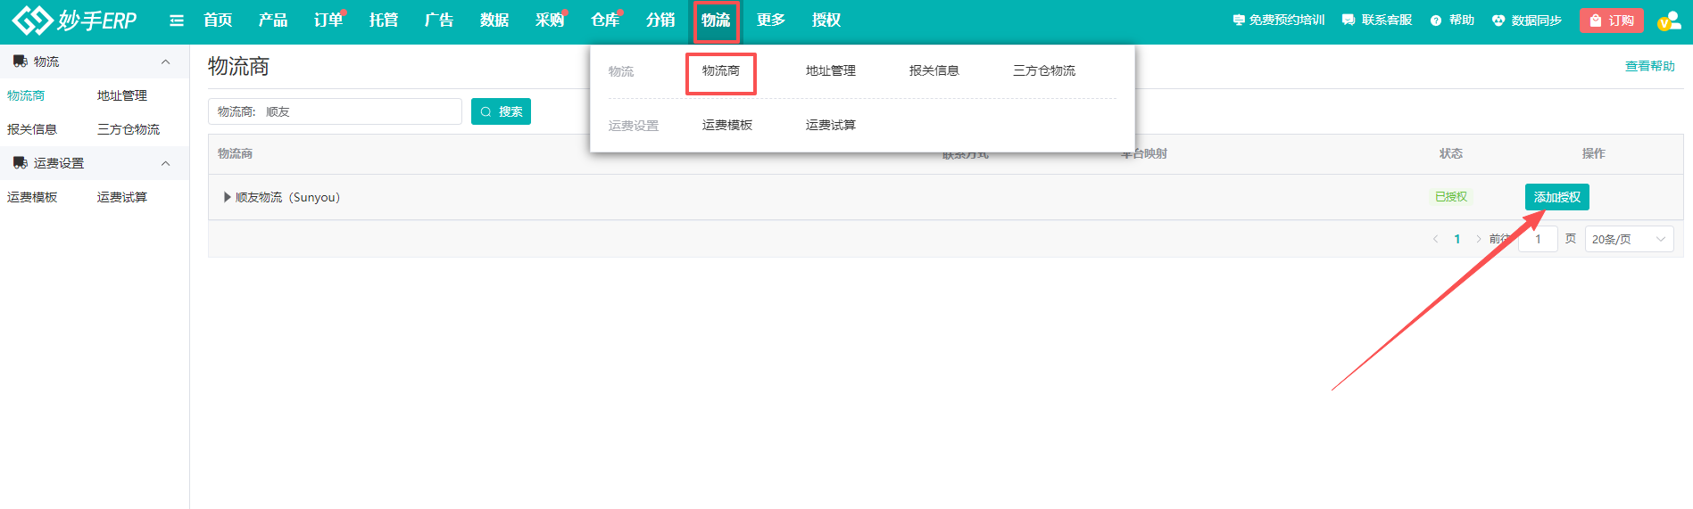Click the truck icon beside 运费设置 sidebar
Viewport: 1693px width, 509px height.
(x=20, y=163)
